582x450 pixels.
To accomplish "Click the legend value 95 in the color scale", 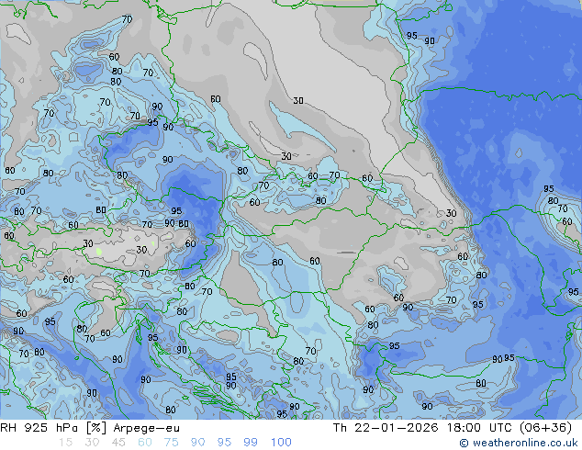I will pos(224,443).
